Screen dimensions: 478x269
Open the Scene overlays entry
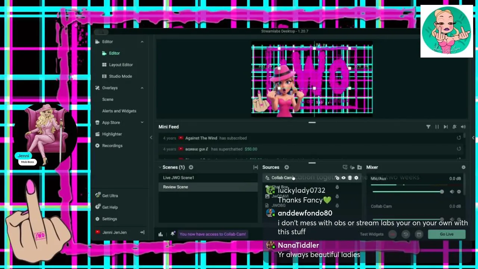(x=108, y=99)
